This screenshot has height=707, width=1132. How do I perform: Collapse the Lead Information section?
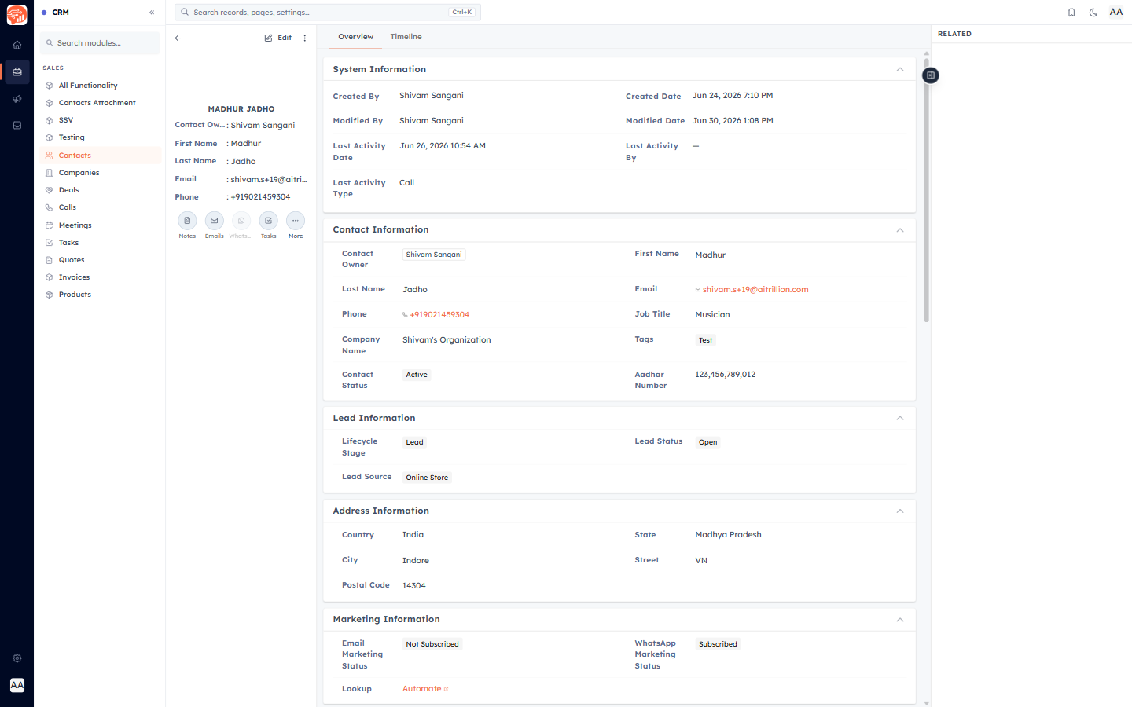coord(900,418)
